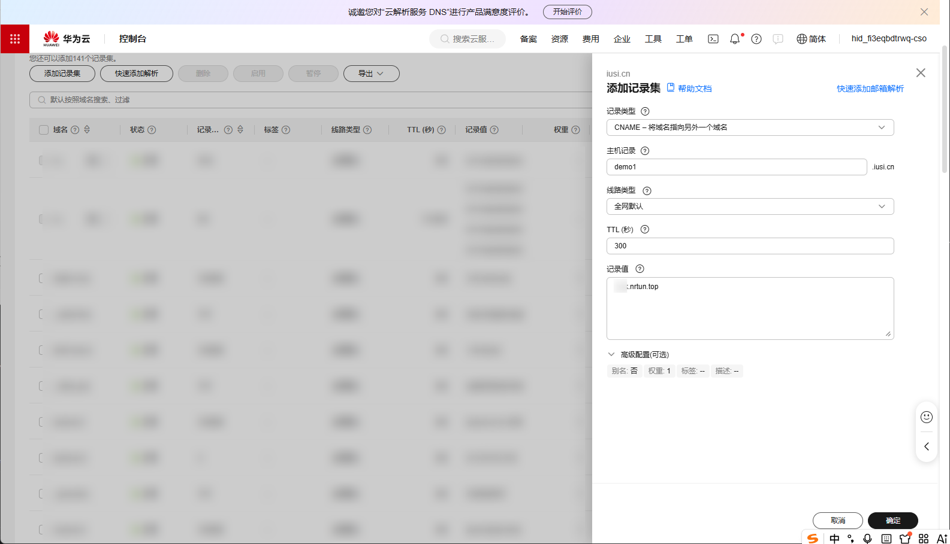This screenshot has height=544, width=950.
Task: Tick the select-all checkbox in table header
Action: (x=44, y=130)
